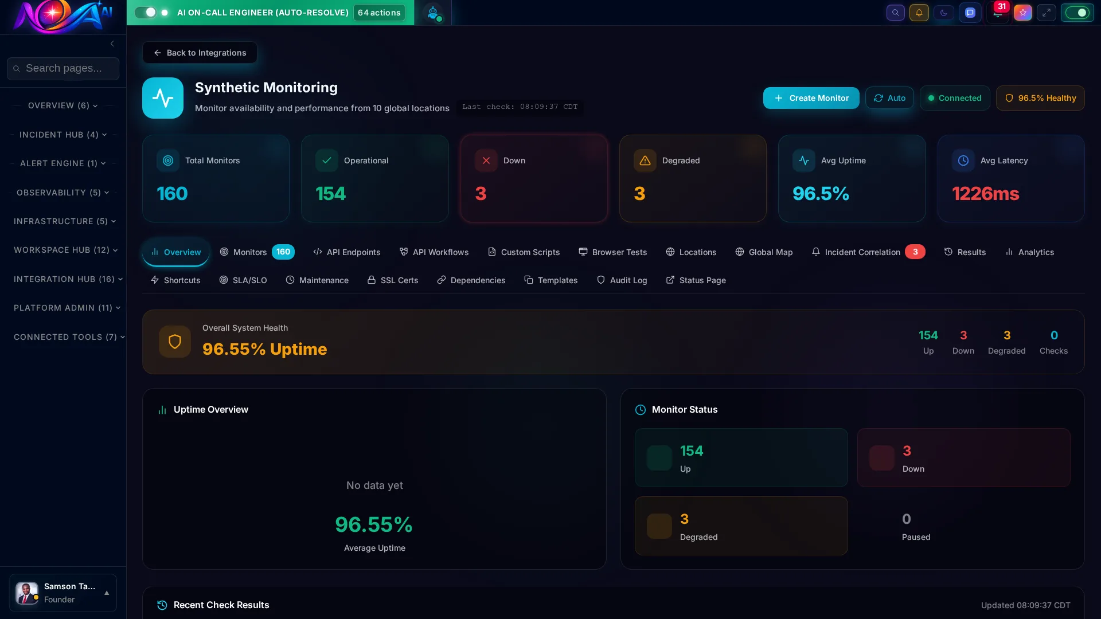Switch to the API Endpoints tab

tap(346, 252)
